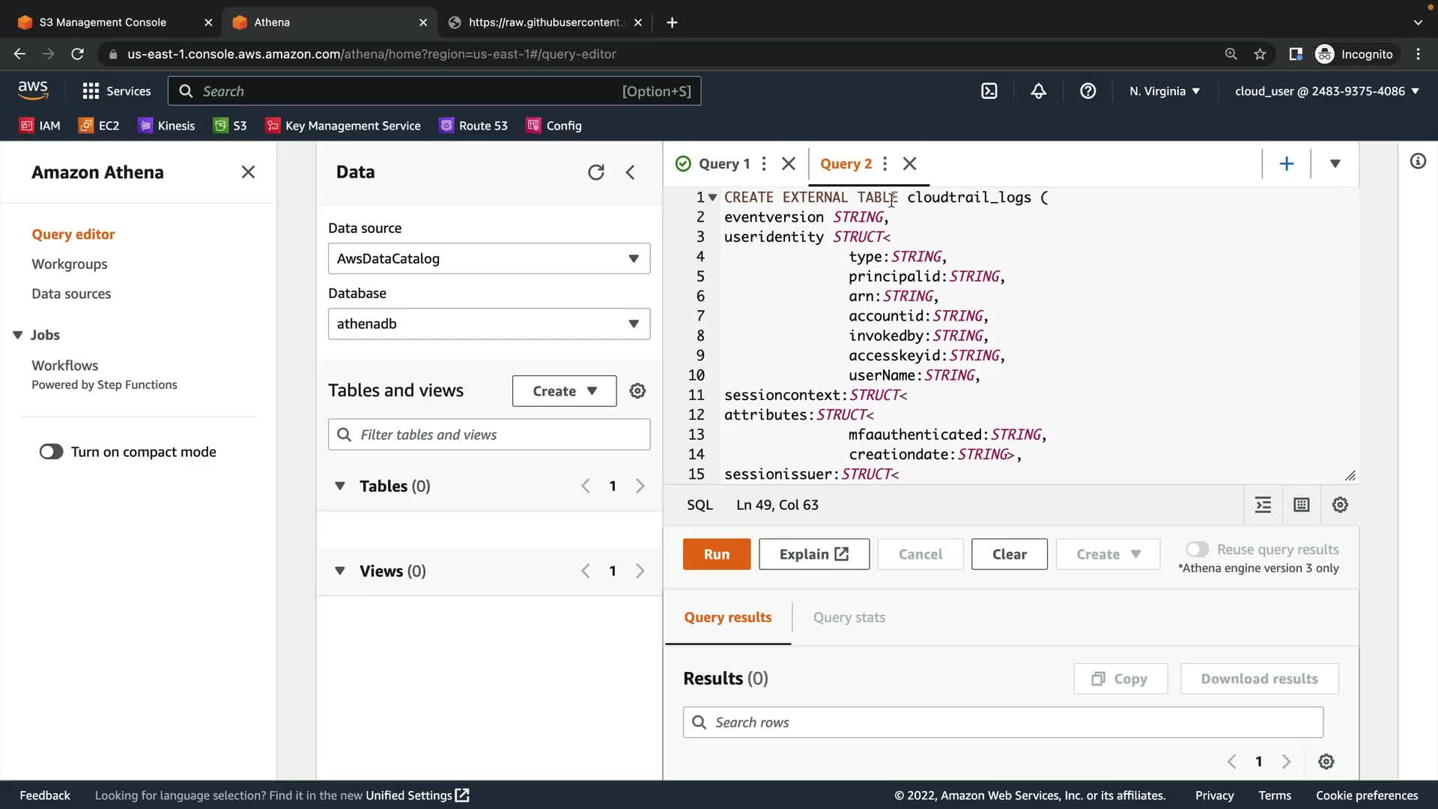Turn on compact mode toggle
The height and width of the screenshot is (809, 1438).
tap(52, 452)
